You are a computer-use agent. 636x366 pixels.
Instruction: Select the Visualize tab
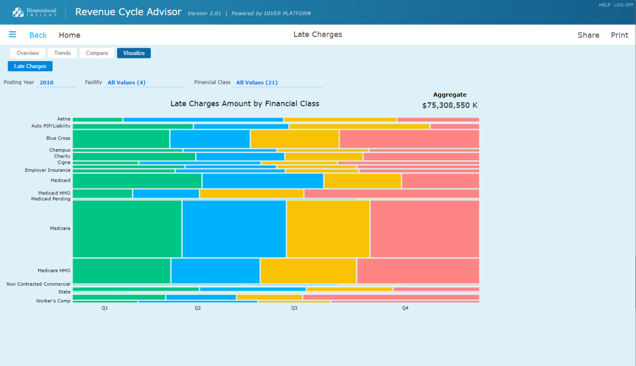[134, 53]
